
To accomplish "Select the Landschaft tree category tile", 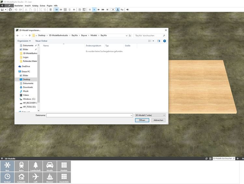I will pyautogui.click(x=35, y=166).
